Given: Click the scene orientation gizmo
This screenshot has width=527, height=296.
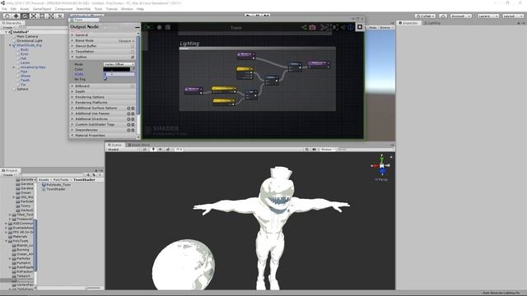Looking at the screenshot, I should pos(381,166).
